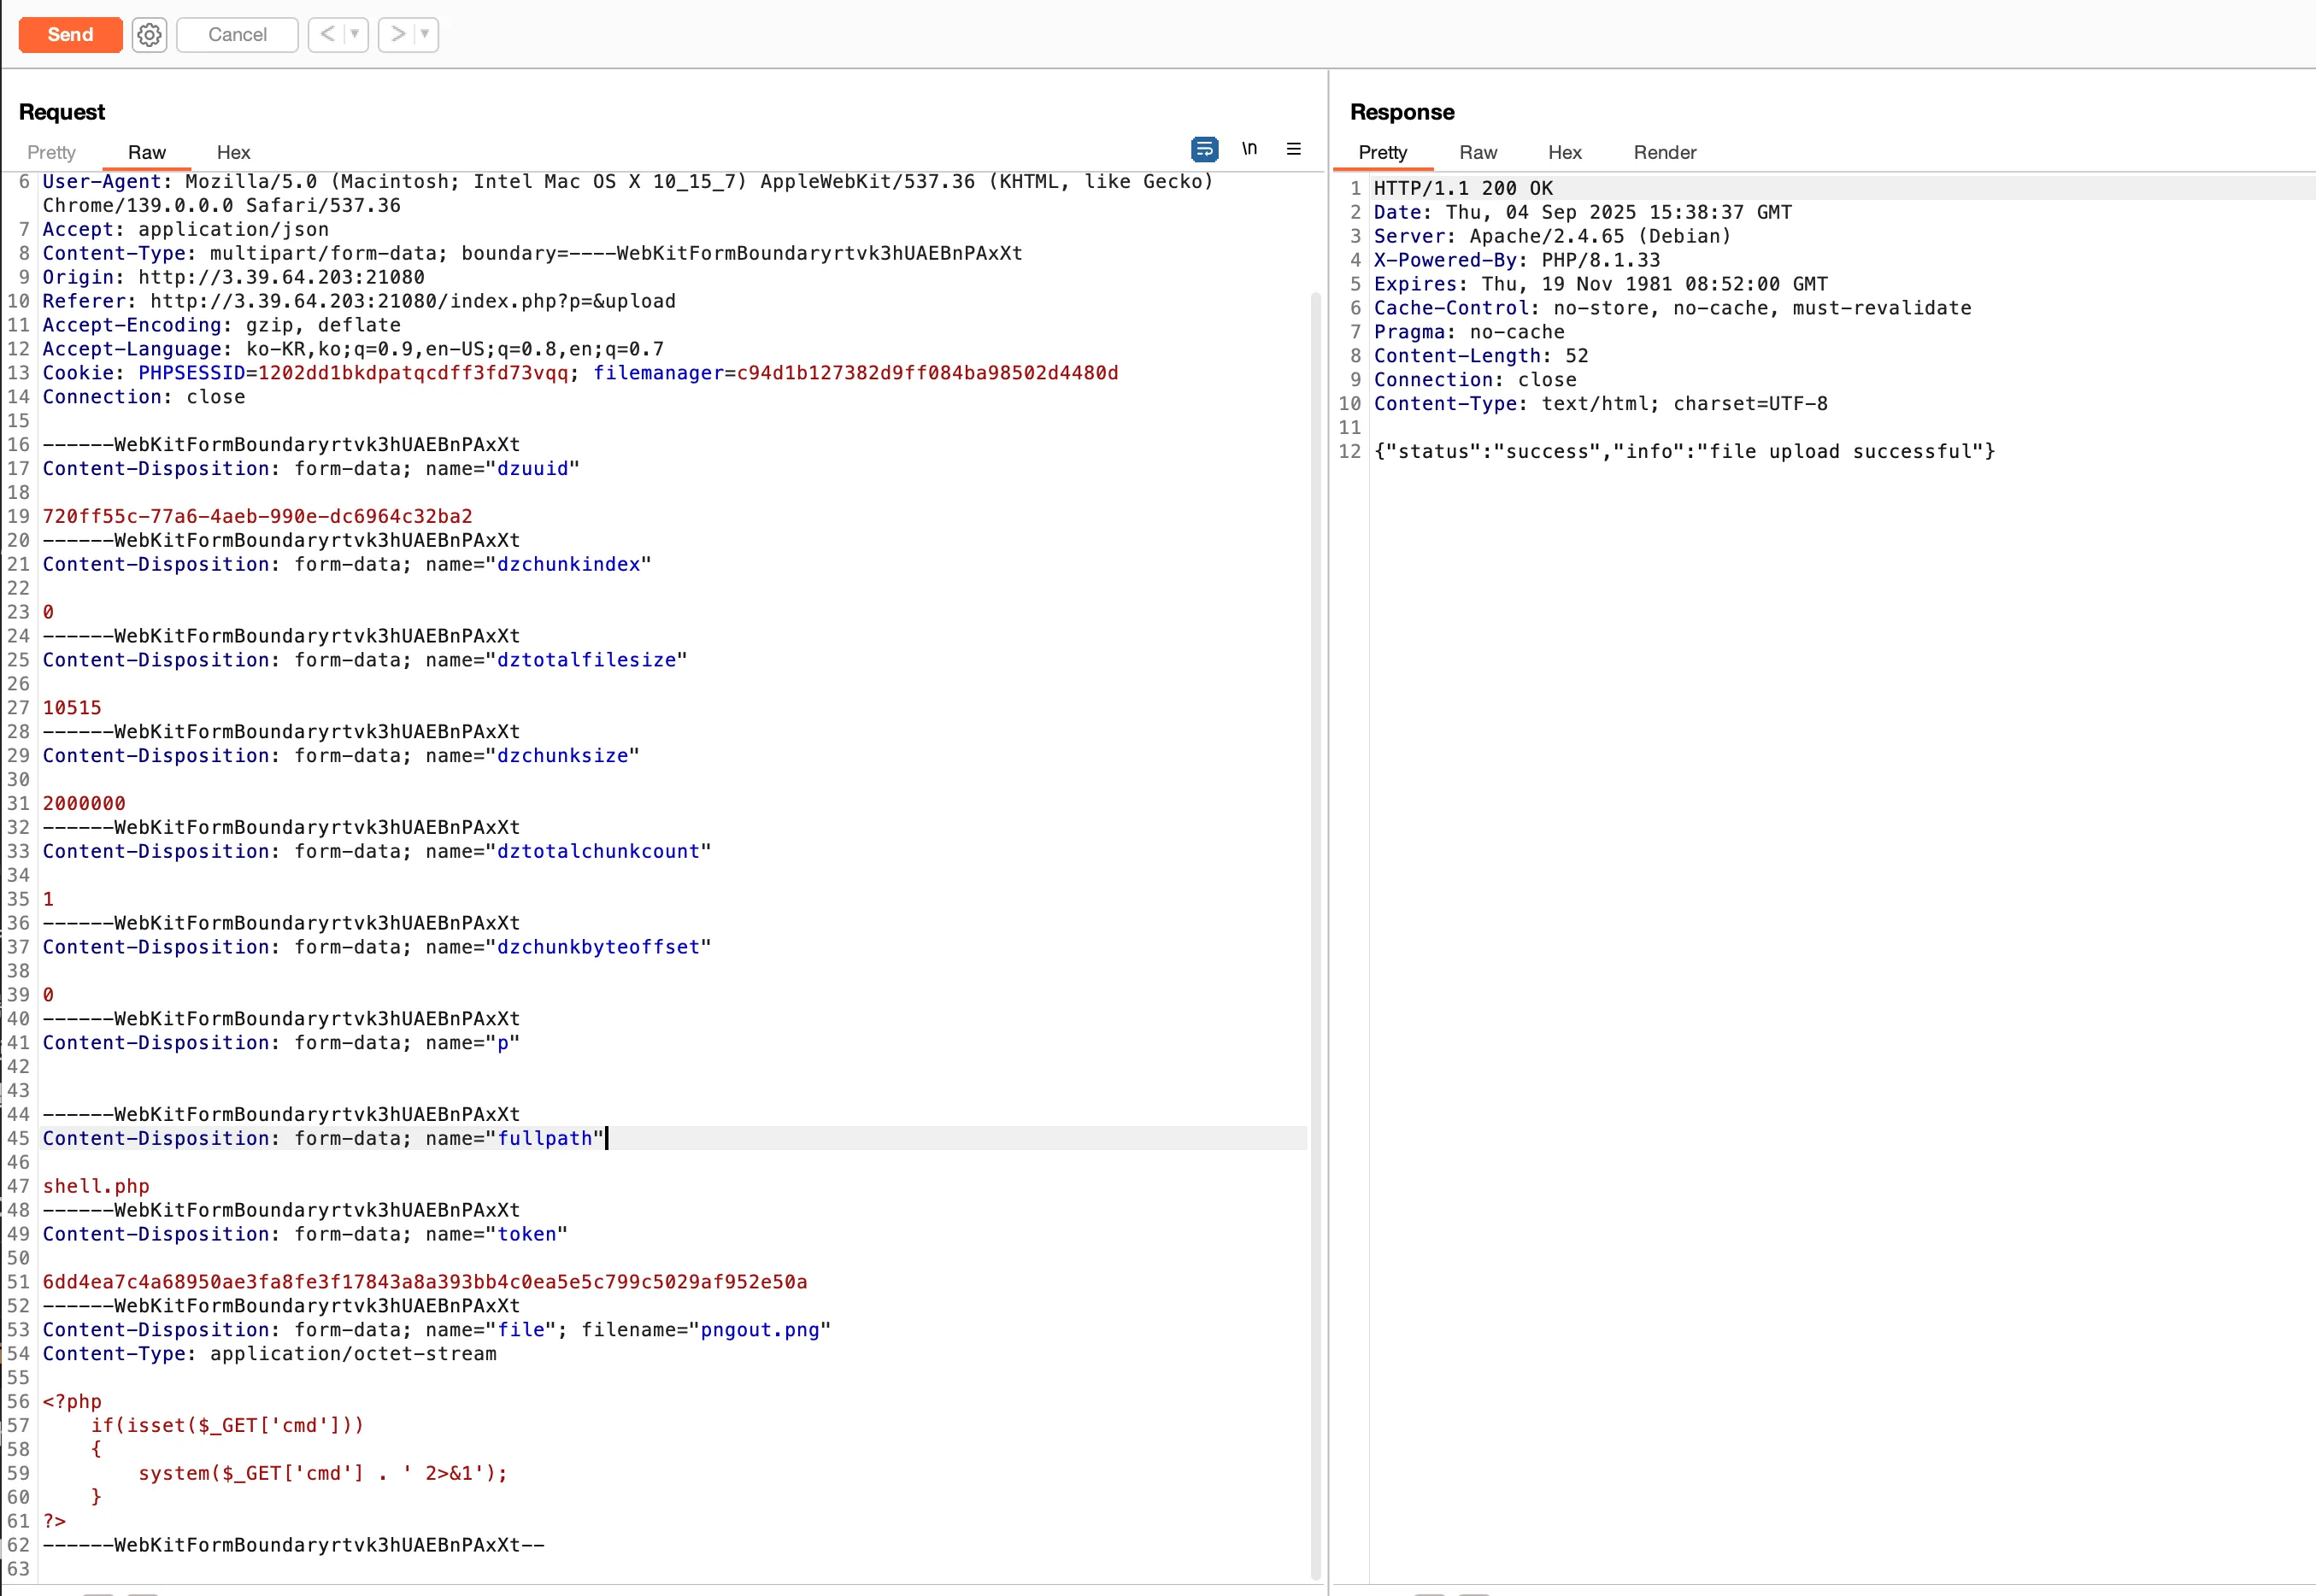
Task: Open request settings gear icon
Action: [x=149, y=35]
